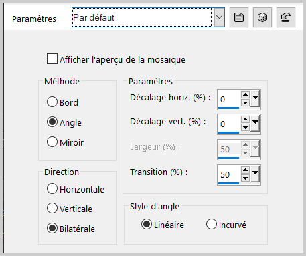
Task: Click the Décalage horiz. value field
Action: (229, 99)
